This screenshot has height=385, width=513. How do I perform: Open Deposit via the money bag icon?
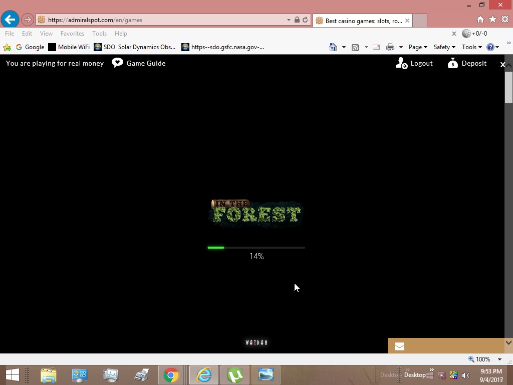tap(453, 63)
